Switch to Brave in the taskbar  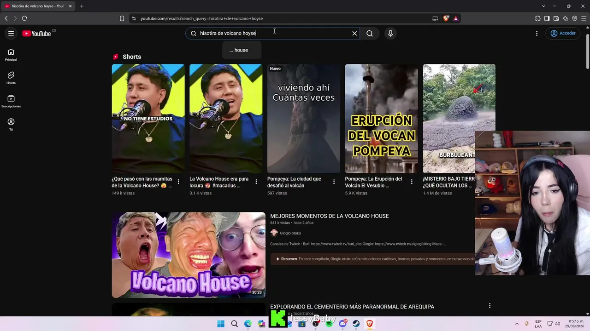point(370,324)
